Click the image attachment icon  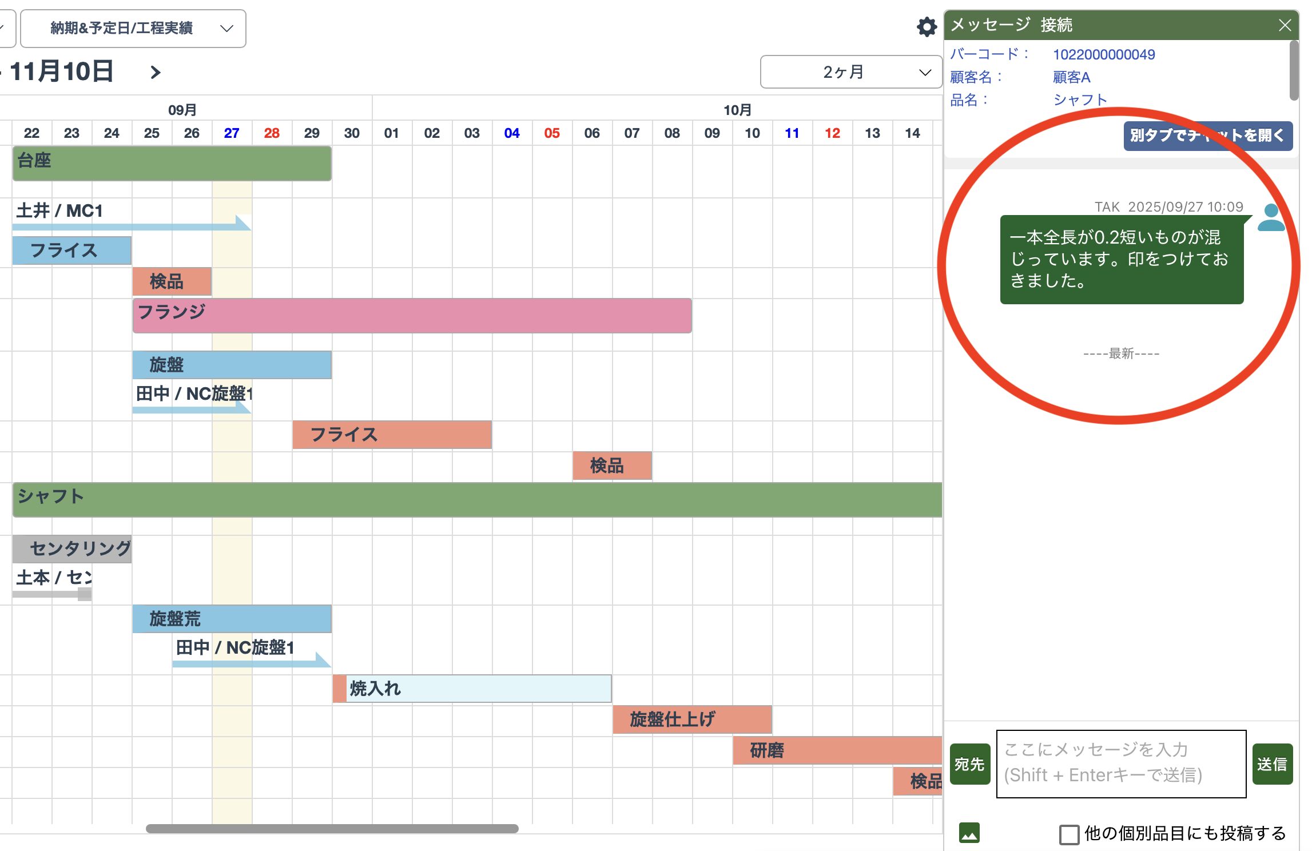969,833
